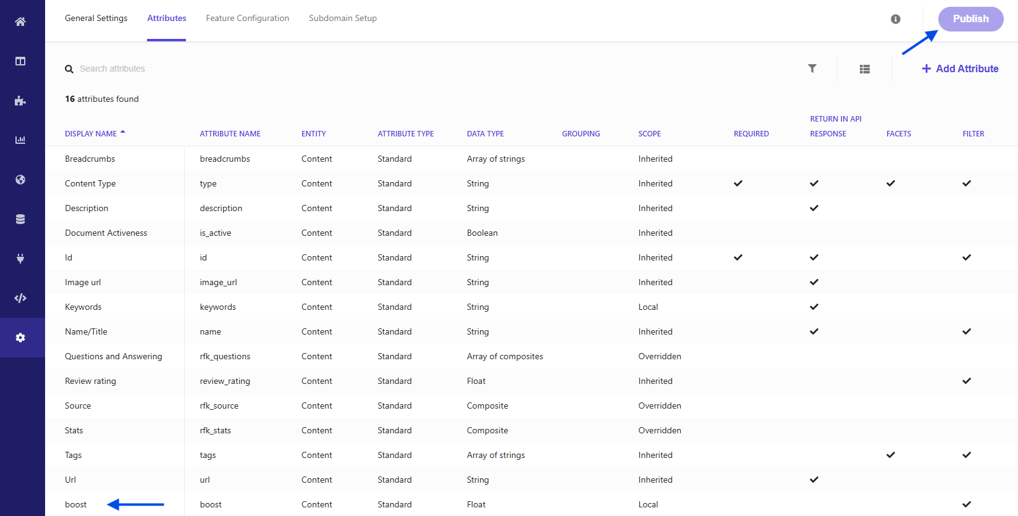Open the Breadcrumbs attribute
This screenshot has height=516, width=1018.
click(90, 159)
